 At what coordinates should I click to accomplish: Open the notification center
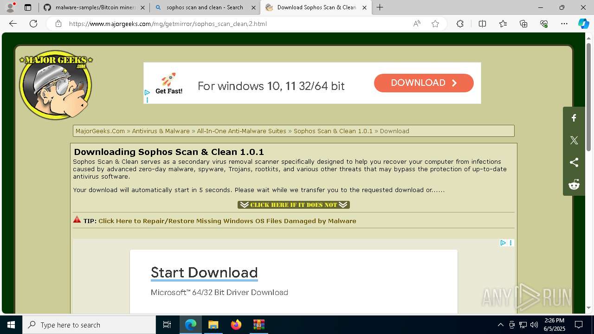coord(579,325)
